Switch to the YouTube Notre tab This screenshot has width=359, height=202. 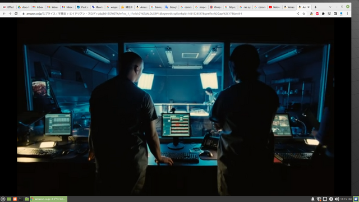coord(274,7)
